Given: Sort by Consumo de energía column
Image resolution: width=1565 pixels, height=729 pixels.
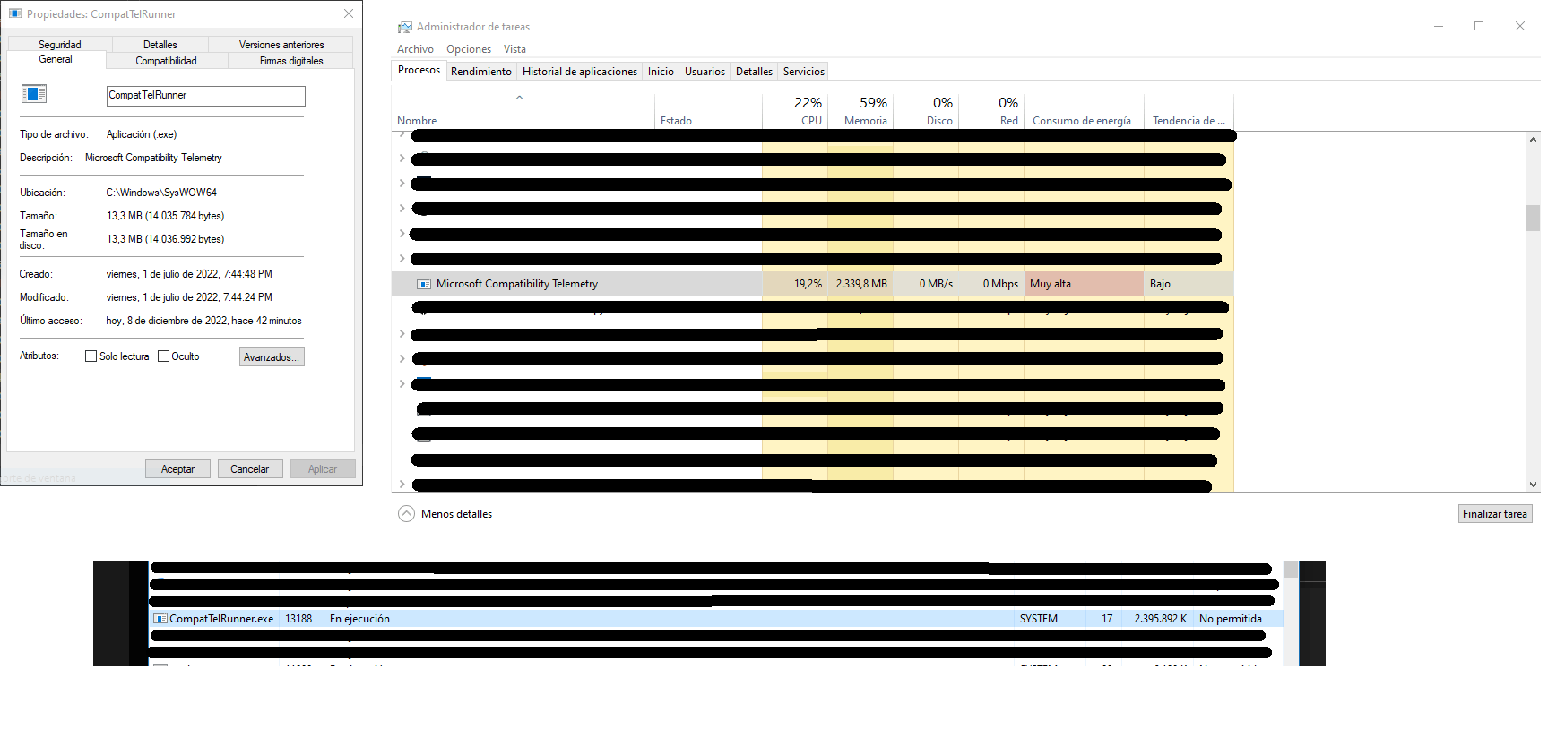Looking at the screenshot, I should tap(1084, 112).
